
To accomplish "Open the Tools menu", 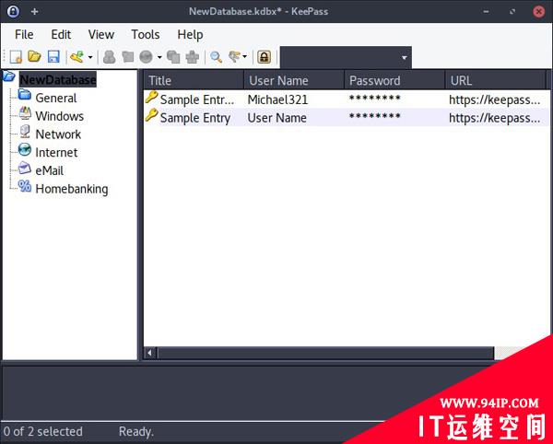I will [x=146, y=34].
